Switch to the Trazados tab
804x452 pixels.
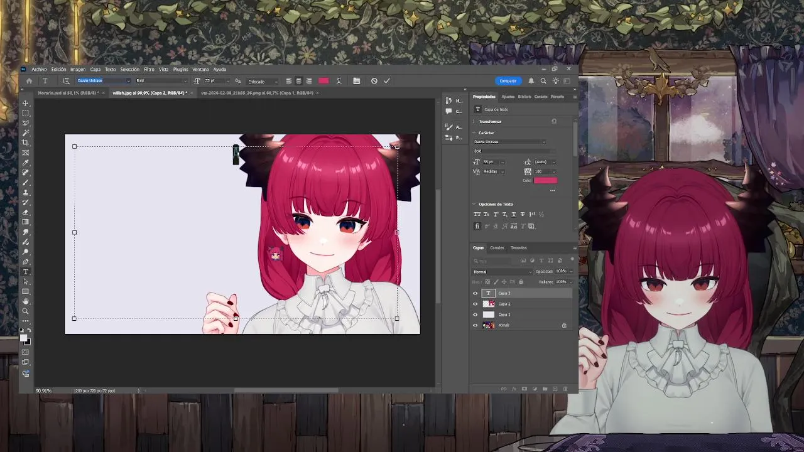point(518,248)
